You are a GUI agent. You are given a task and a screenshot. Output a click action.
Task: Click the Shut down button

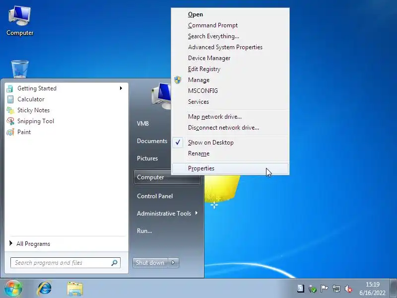[150, 263]
